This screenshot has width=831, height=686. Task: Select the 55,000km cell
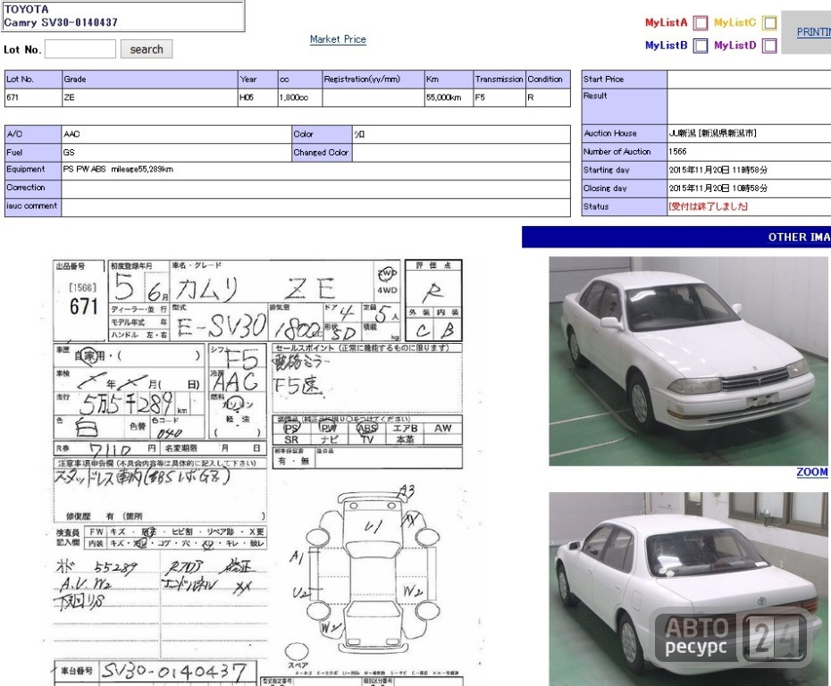[x=449, y=97]
